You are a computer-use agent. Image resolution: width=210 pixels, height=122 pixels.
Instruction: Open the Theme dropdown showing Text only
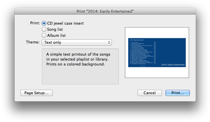point(76,43)
